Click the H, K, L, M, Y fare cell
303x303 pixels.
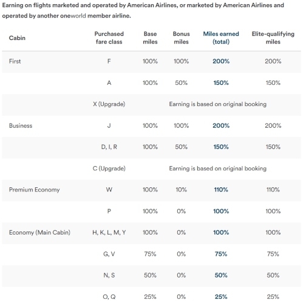[x=109, y=233]
